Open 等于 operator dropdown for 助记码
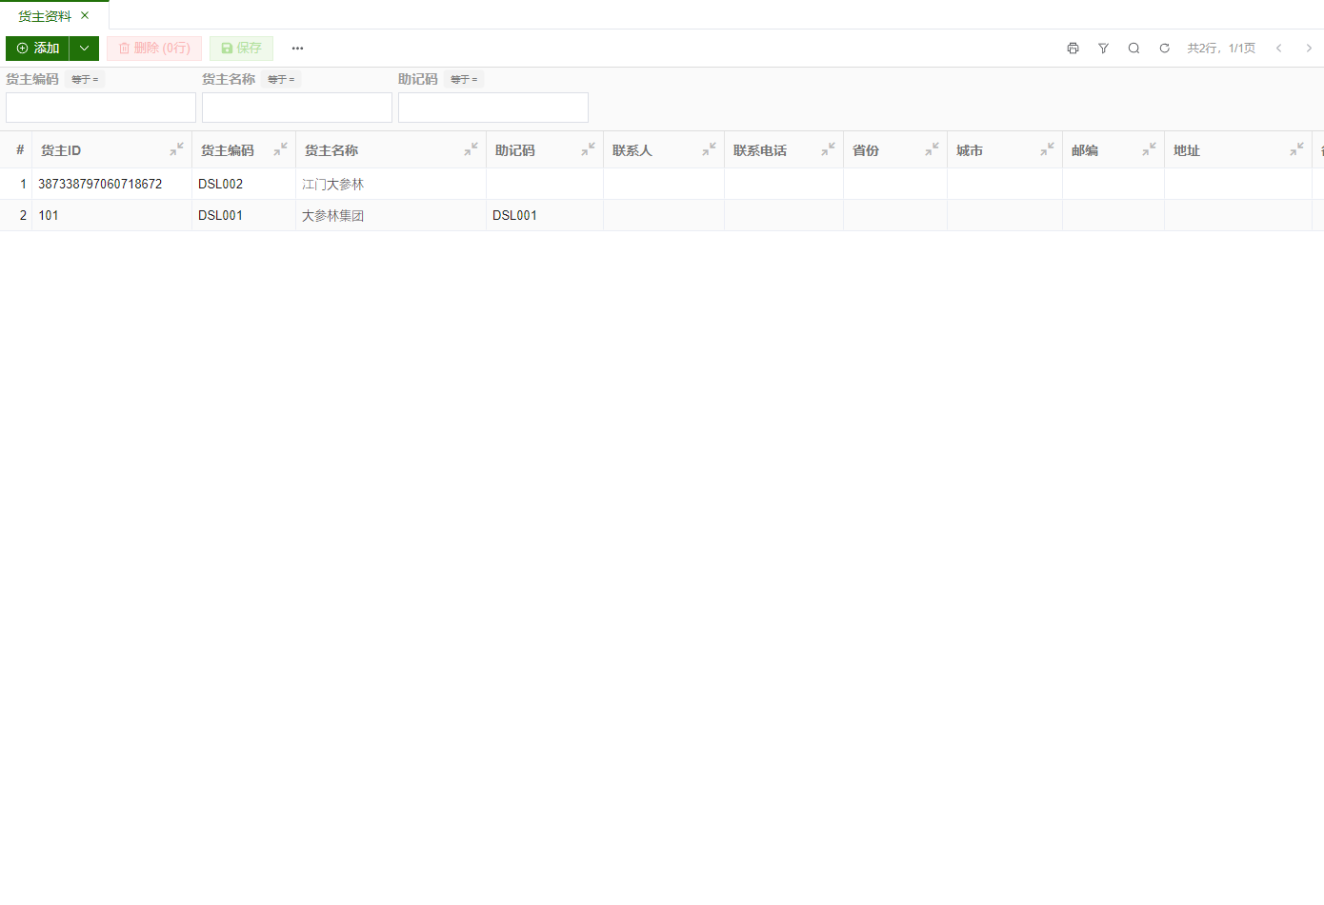Screen dimensions: 1324x905 click(464, 80)
